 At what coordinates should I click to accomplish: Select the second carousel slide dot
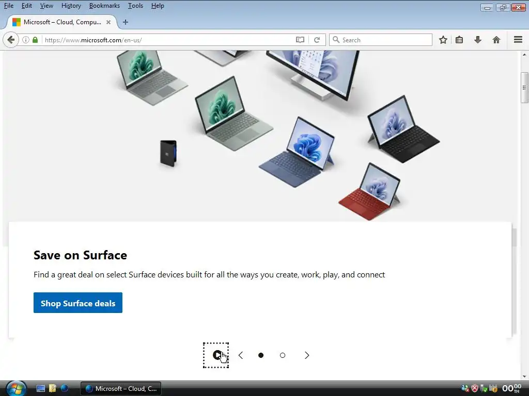[283, 355]
